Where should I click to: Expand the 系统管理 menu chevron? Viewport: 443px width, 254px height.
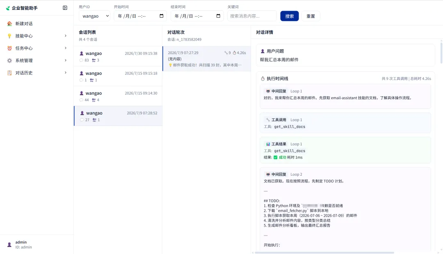[x=66, y=60]
